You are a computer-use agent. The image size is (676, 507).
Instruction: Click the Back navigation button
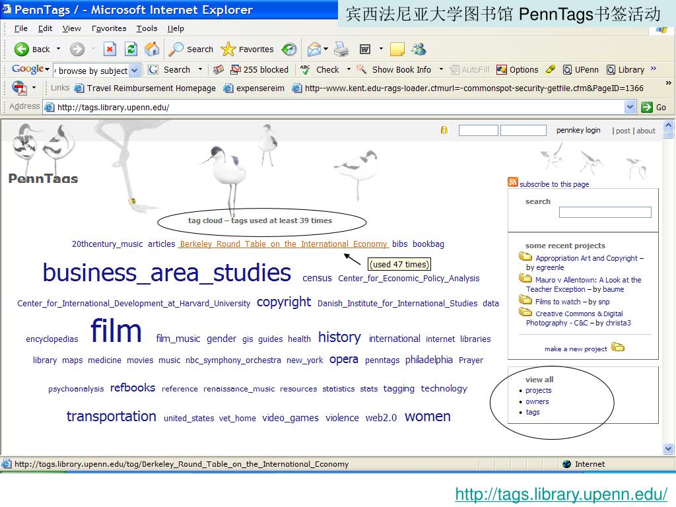coord(32,49)
